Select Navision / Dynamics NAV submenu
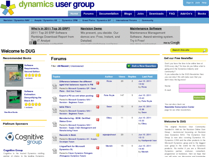The height and width of the screenshot is (157, 209). (16, 20)
